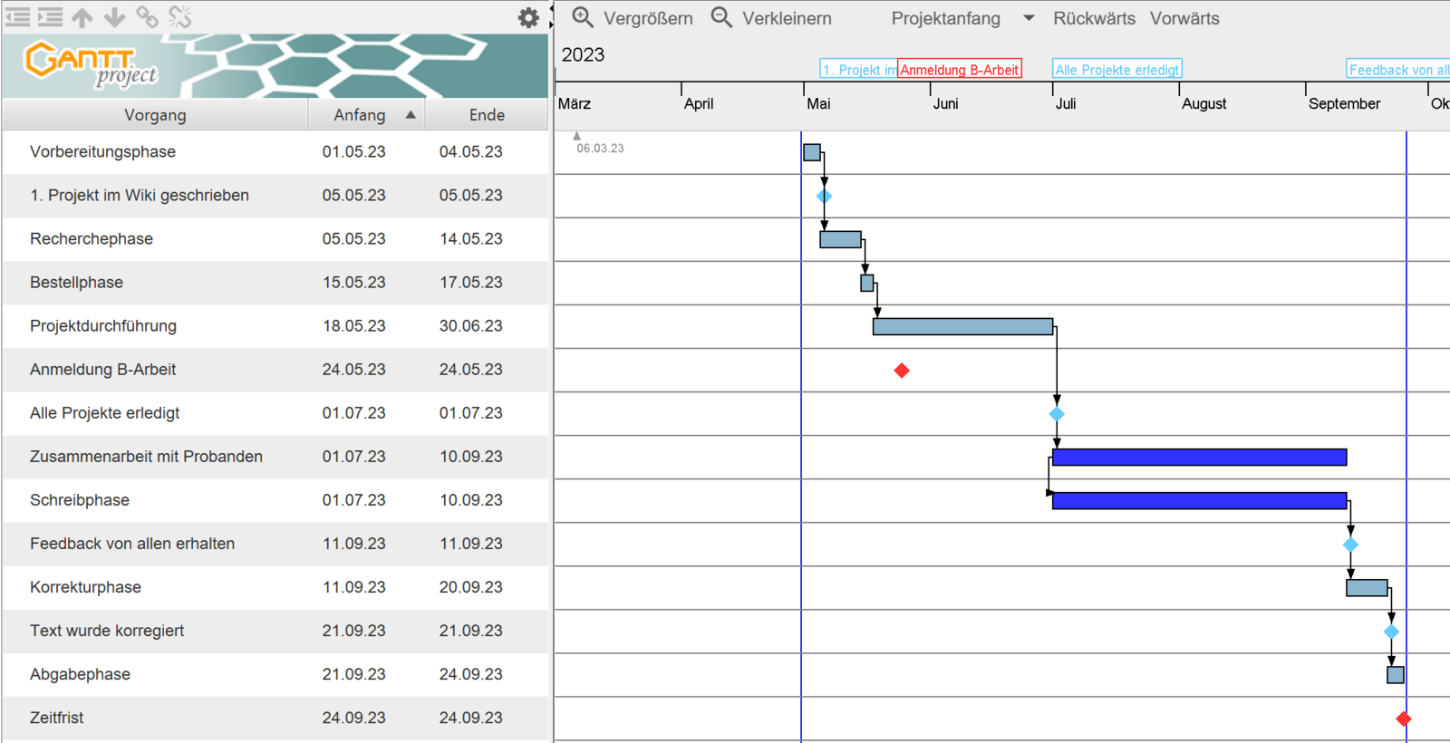Move the selected task up with the arrow icon
Screen dimensions: 1450x743
coord(82,17)
